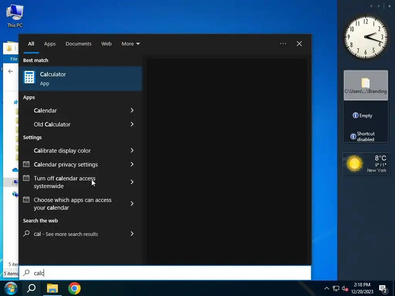Click the network tray icon
395x296 pixels.
(336, 288)
